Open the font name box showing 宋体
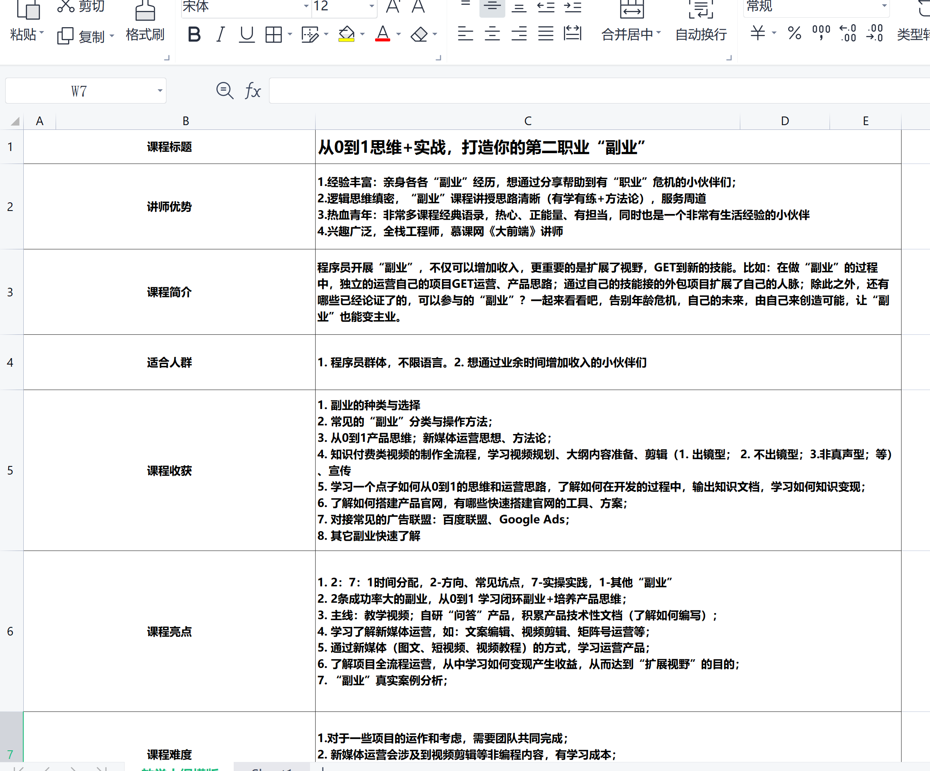The image size is (930, 771). [246, 6]
